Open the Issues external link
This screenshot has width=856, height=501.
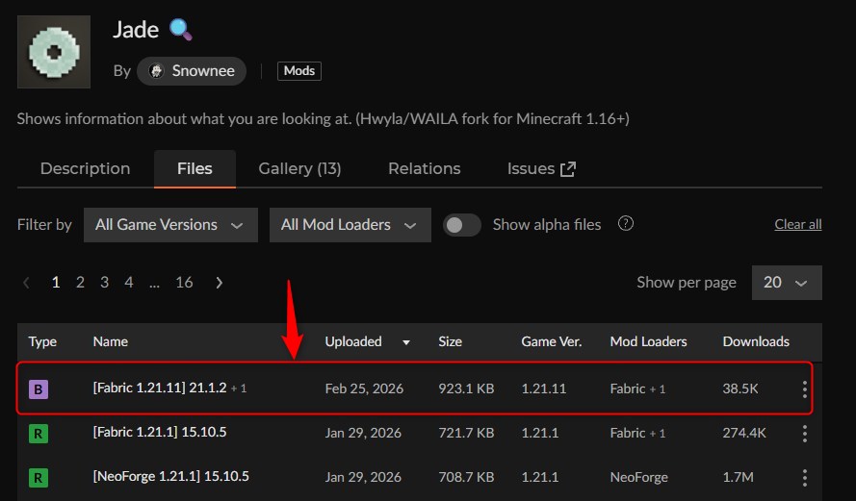pyautogui.click(x=541, y=168)
